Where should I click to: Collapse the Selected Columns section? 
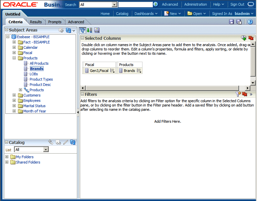pyautogui.click(x=83, y=38)
